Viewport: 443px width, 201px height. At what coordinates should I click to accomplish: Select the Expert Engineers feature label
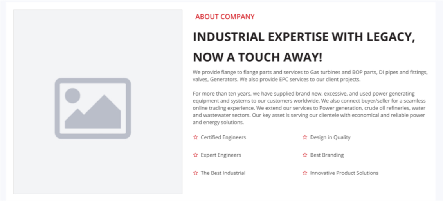[221, 155]
